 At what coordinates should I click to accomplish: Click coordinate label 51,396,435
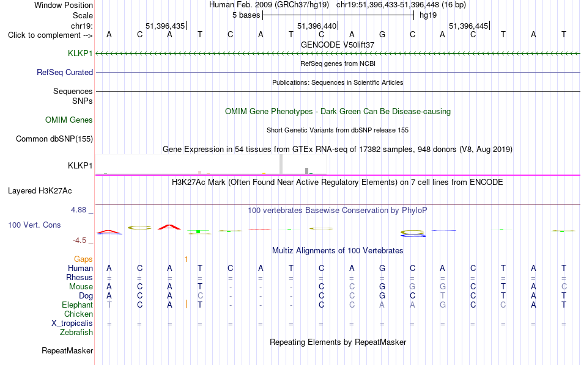click(x=165, y=26)
